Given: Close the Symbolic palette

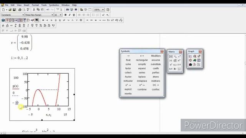Looking at the screenshot, I should tap(162, 51).
